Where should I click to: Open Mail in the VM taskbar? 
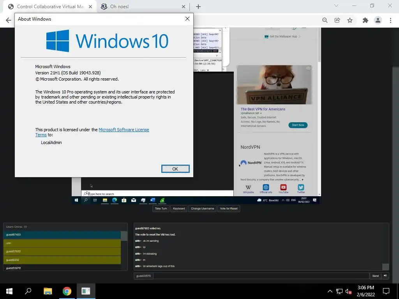[x=134, y=201]
